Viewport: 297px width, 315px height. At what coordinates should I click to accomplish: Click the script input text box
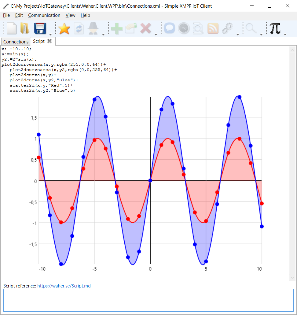tap(148, 300)
